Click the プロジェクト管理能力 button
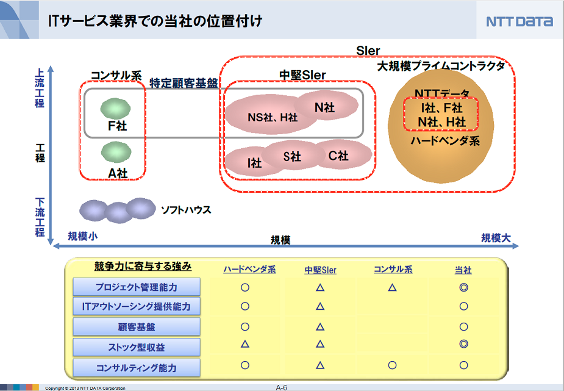 137,287
